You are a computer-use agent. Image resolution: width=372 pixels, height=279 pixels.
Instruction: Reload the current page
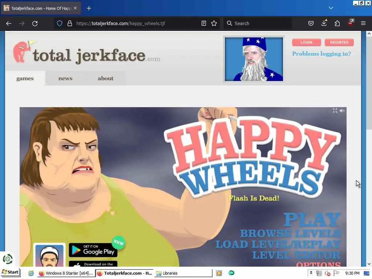coord(35,24)
